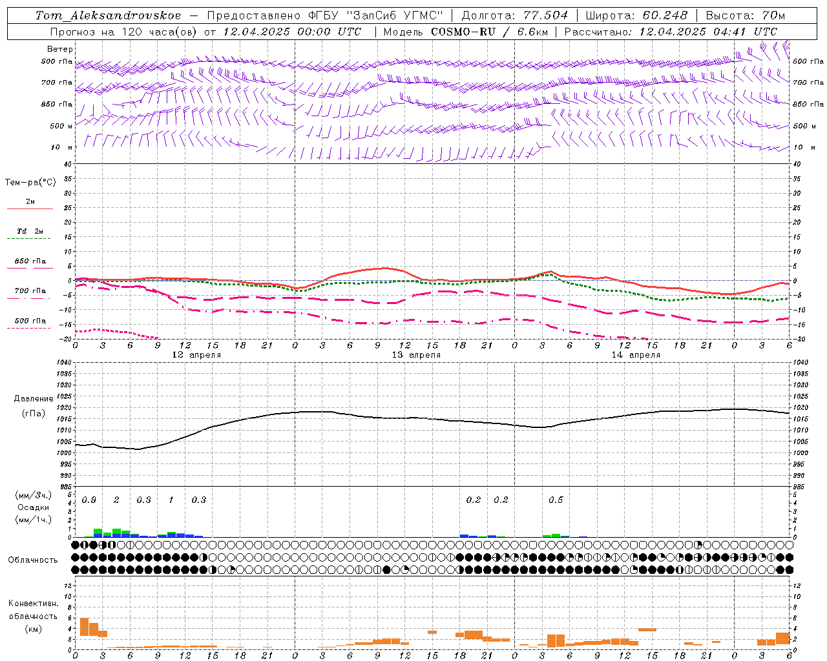Click the 0.5 three-hour precipitation value
Screen dimensions: 827x661
(556, 500)
